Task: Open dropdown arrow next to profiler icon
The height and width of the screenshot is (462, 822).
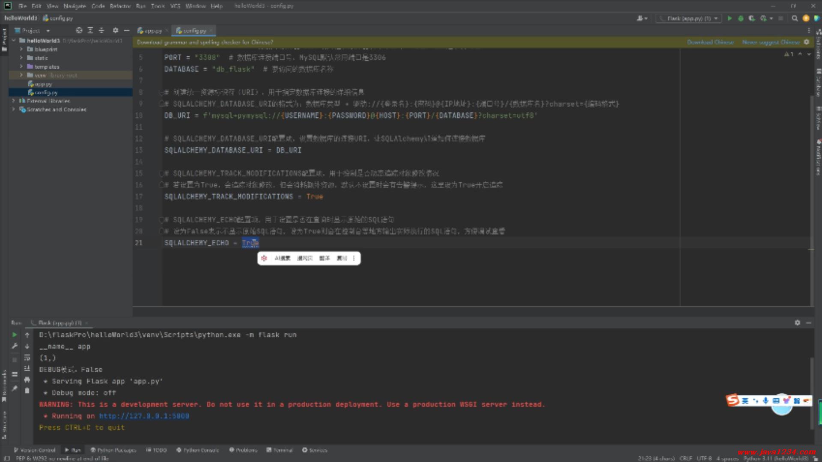Action: (x=771, y=18)
